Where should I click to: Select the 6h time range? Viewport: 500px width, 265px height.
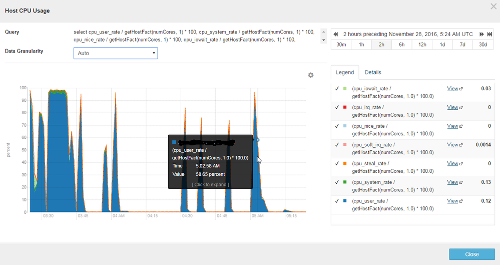pyautogui.click(x=401, y=45)
